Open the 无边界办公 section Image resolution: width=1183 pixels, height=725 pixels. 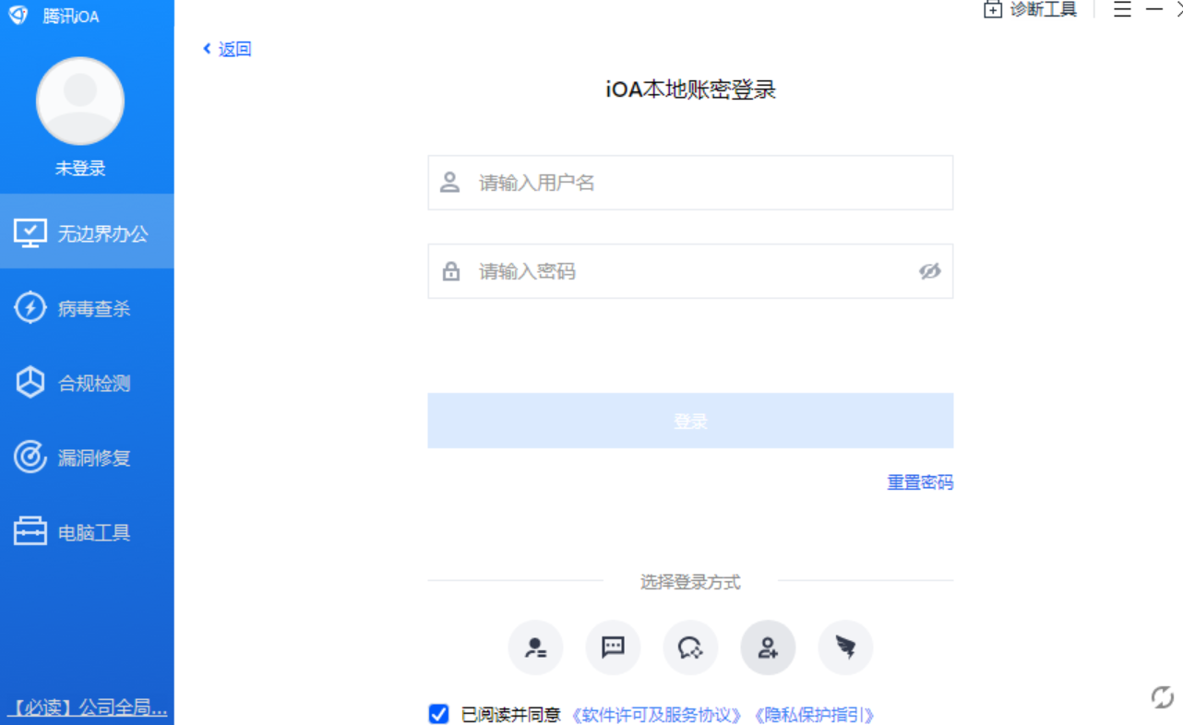tap(87, 232)
